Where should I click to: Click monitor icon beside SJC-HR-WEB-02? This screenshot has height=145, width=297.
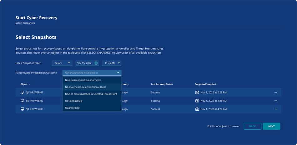22,101
